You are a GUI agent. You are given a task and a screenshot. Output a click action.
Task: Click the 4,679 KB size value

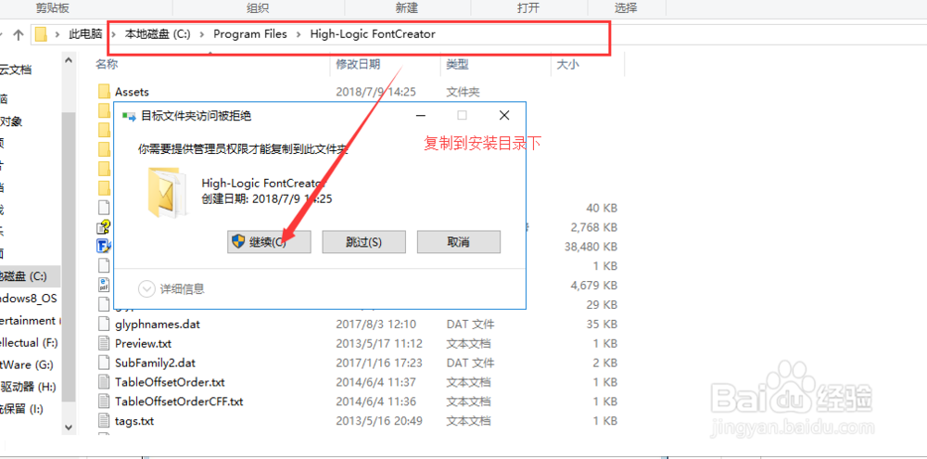(594, 285)
